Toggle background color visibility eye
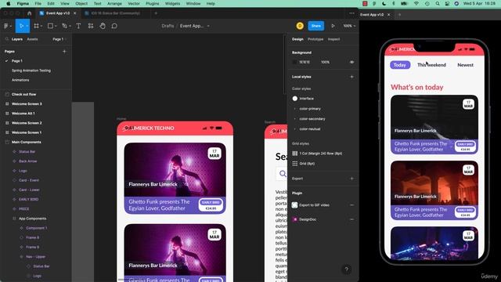Viewport: 501px width, 282px height. [351, 62]
